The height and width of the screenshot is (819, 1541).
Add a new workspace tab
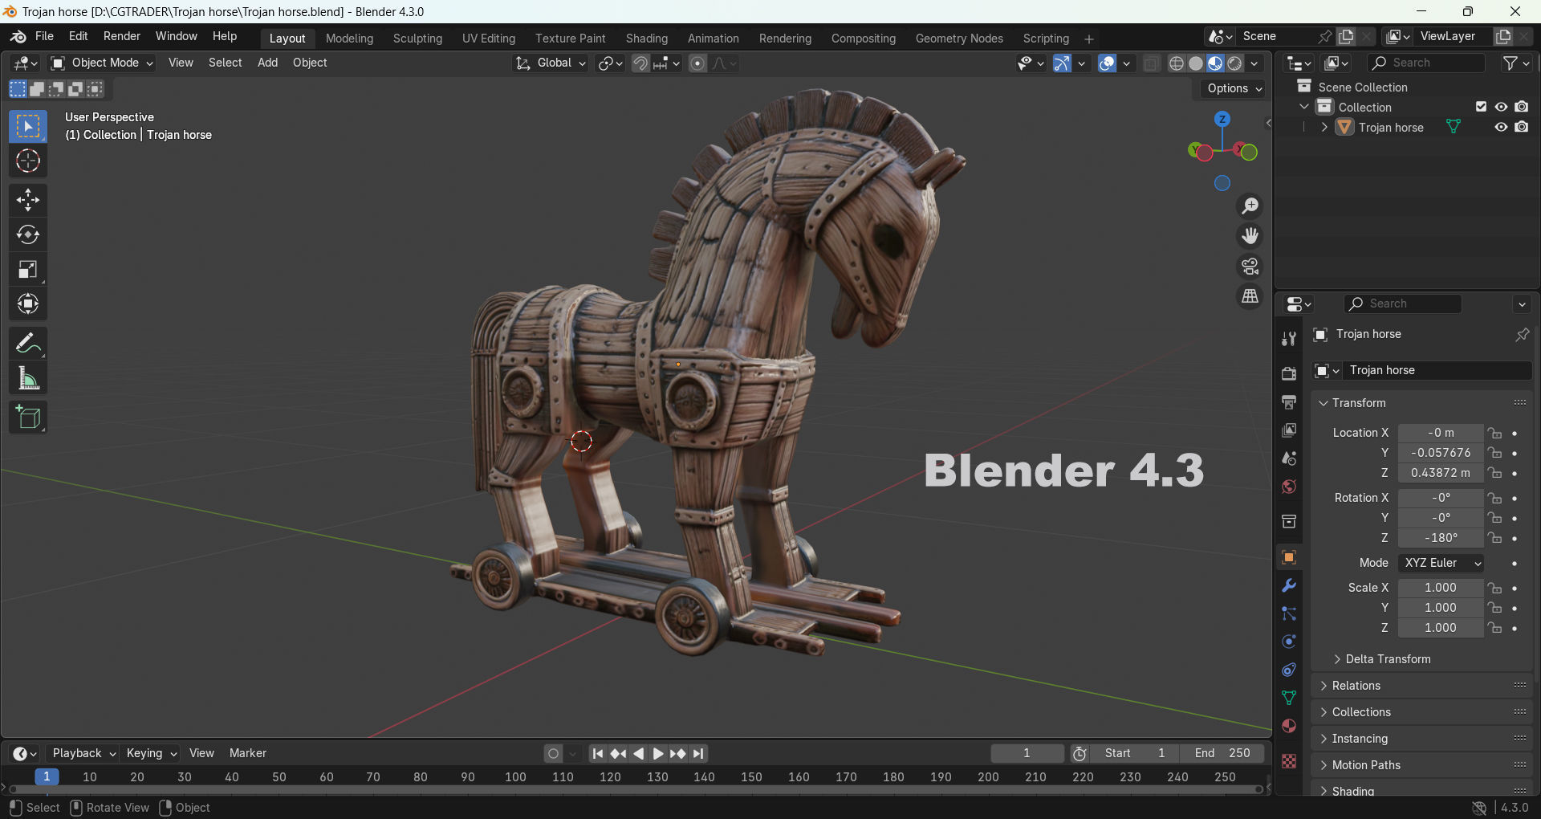click(1089, 39)
